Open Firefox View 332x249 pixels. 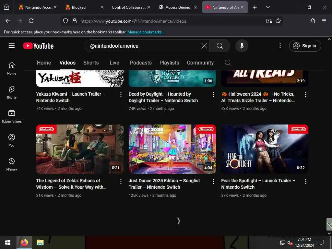click(x=6, y=7)
